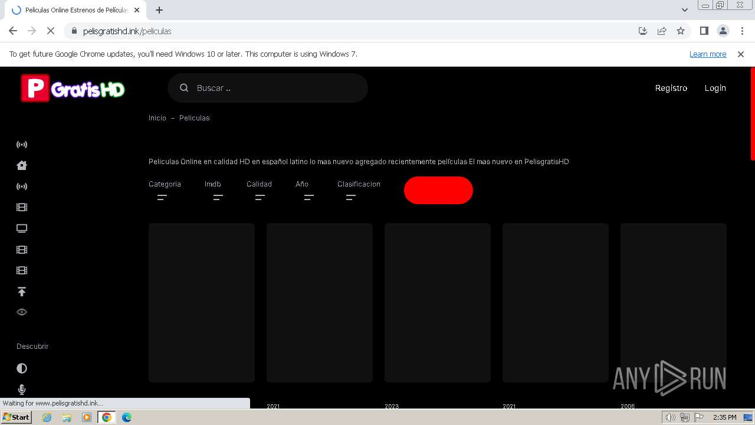
Task: Click the microphone icon under Descubrir
Action: click(22, 390)
